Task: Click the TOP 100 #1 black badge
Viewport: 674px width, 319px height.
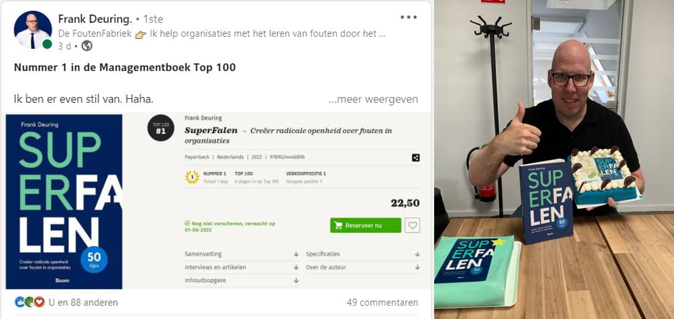Action: [x=161, y=128]
